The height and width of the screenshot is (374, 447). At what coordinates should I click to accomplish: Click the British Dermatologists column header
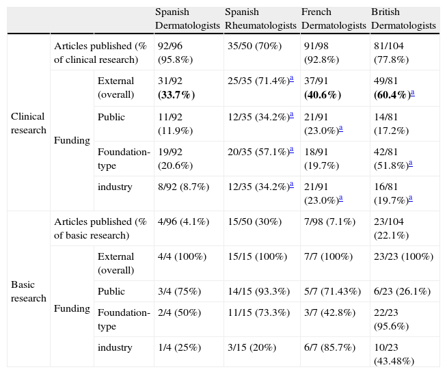tap(403, 19)
